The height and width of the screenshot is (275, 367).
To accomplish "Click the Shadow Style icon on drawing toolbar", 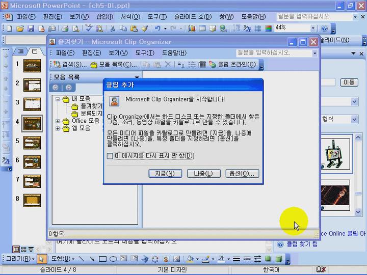I will 268,259.
